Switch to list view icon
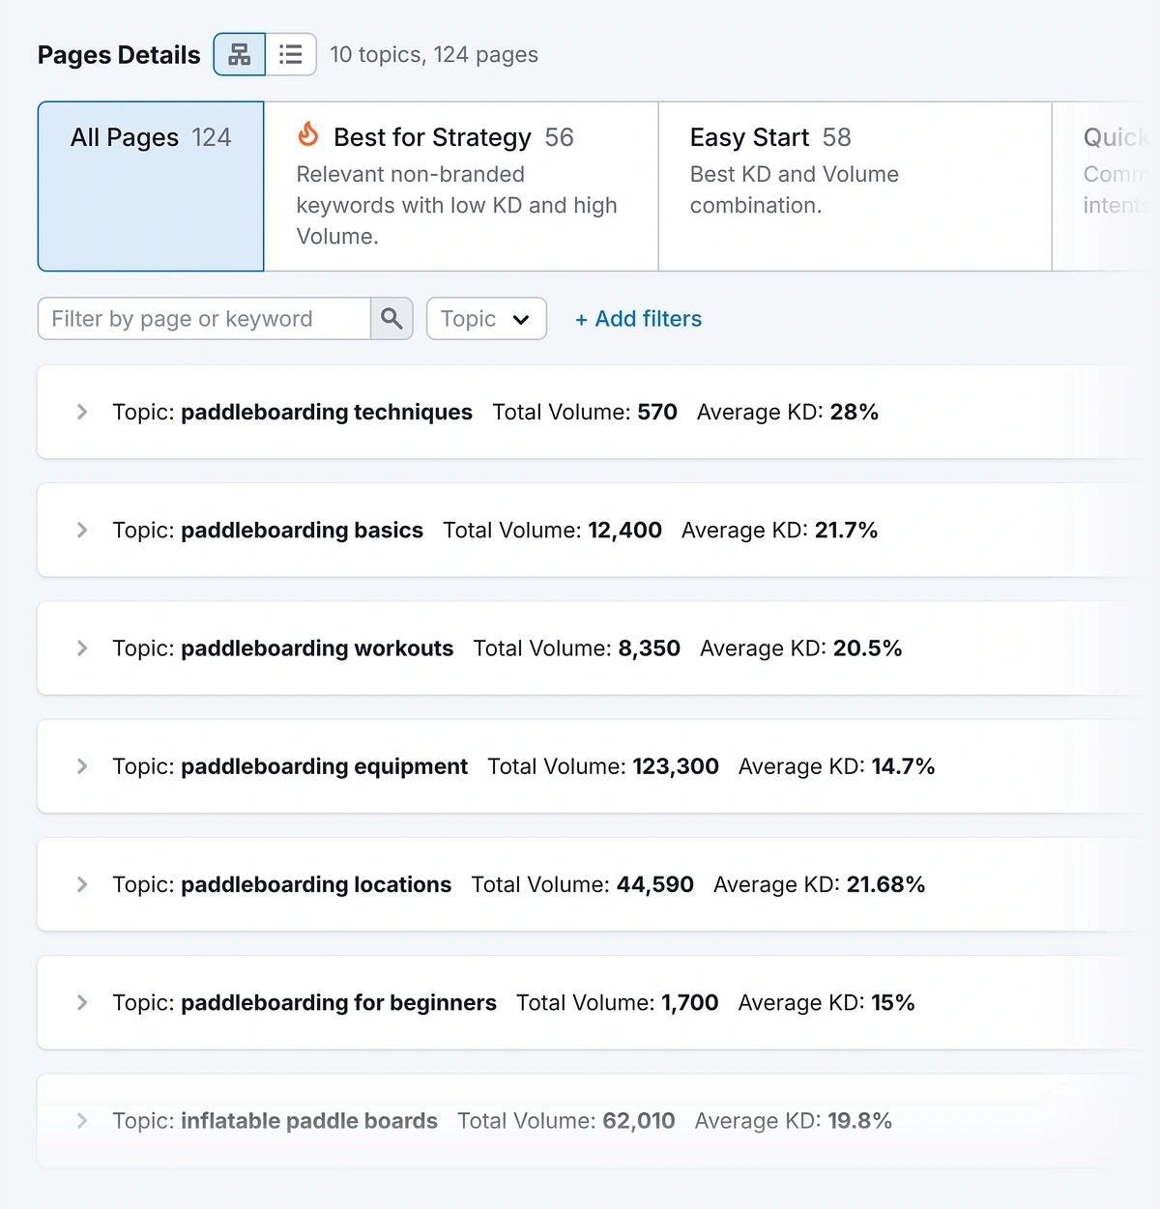The height and width of the screenshot is (1209, 1160). point(291,54)
